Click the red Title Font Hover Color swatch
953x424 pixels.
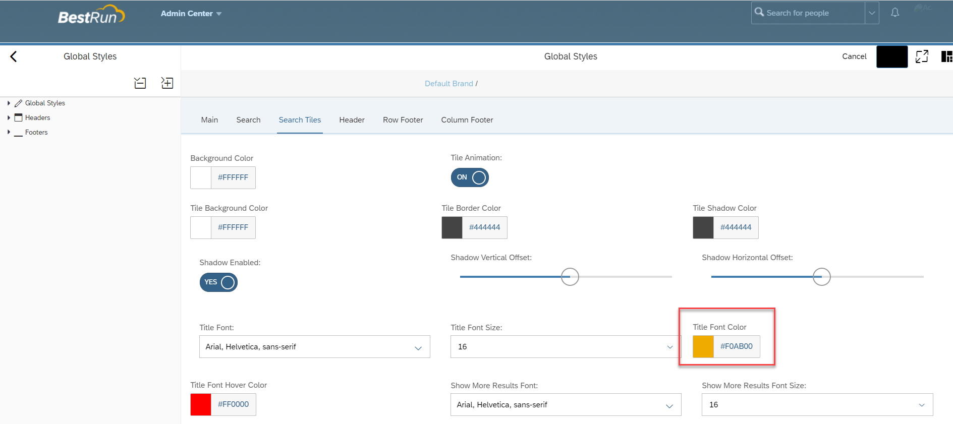pyautogui.click(x=201, y=404)
